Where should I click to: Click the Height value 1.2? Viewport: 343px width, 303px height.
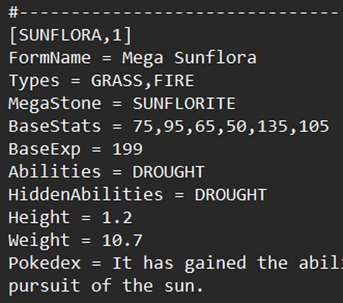pos(117,217)
